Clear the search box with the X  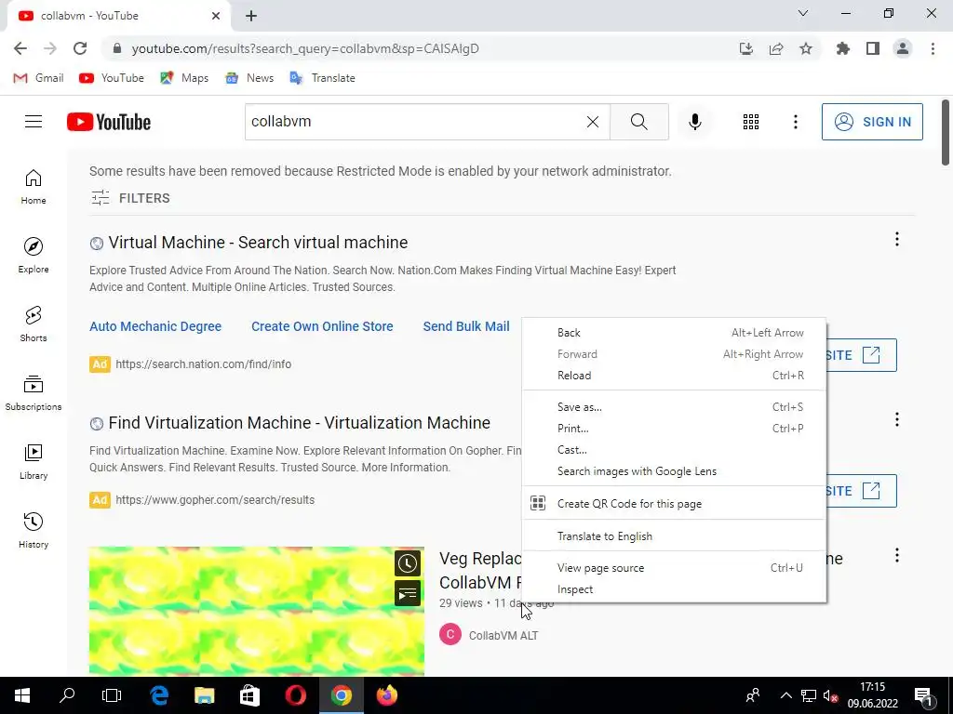click(593, 122)
